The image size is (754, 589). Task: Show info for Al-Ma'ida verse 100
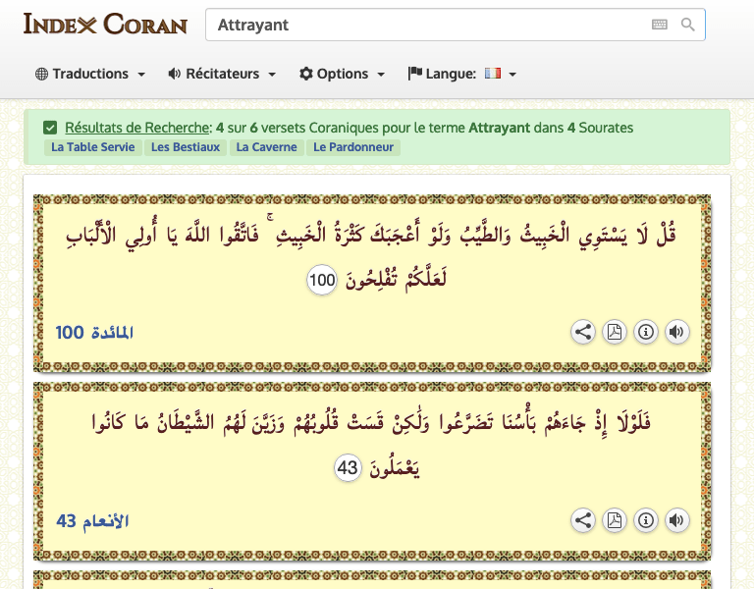[645, 332]
